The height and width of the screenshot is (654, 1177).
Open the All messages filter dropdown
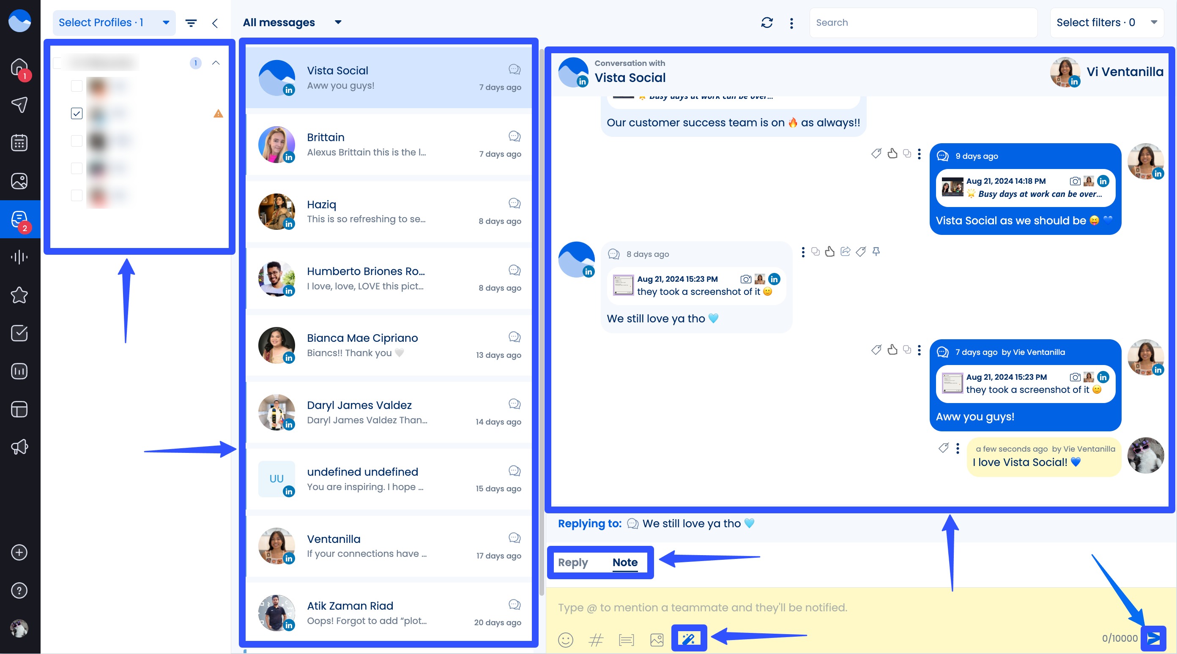click(293, 22)
